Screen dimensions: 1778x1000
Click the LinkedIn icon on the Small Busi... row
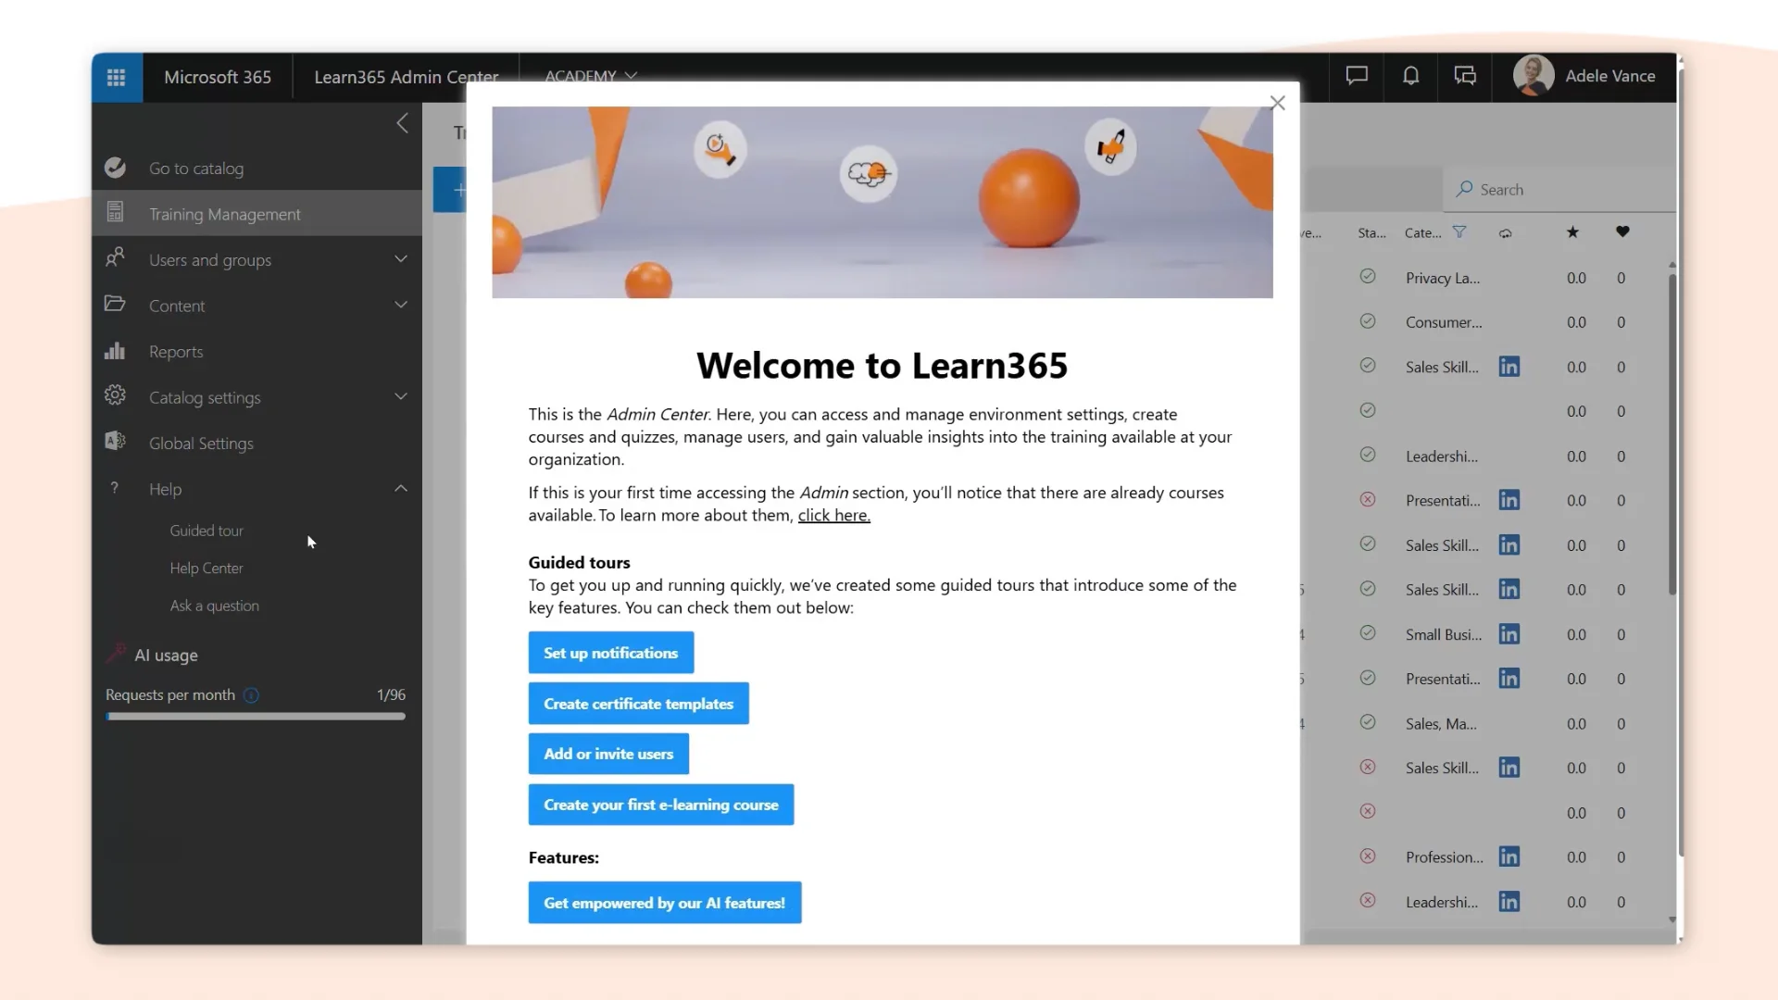(1509, 634)
